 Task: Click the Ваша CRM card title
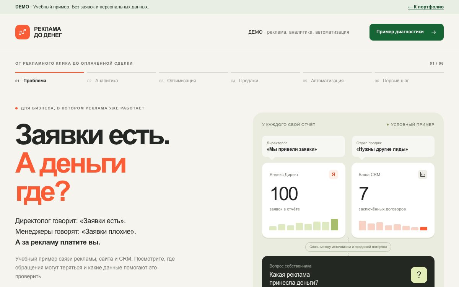pos(369,174)
